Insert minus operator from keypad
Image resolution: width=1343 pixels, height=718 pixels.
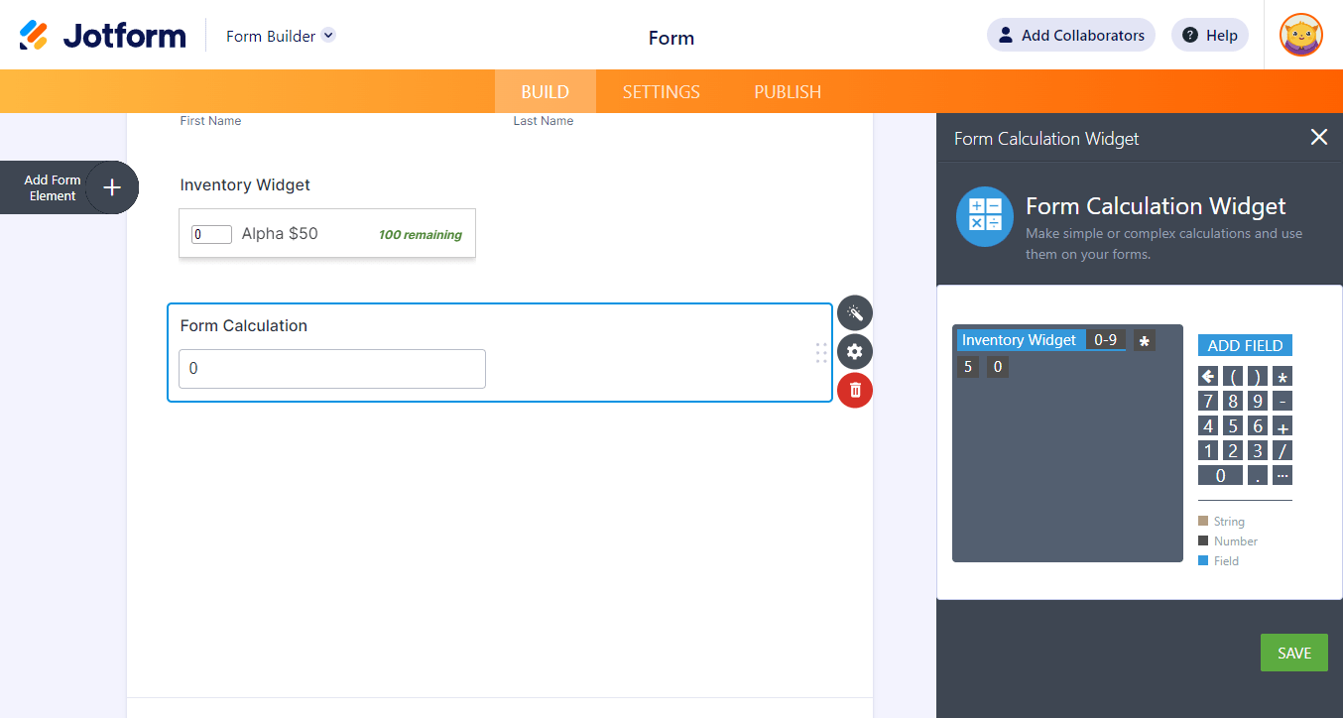point(1282,401)
